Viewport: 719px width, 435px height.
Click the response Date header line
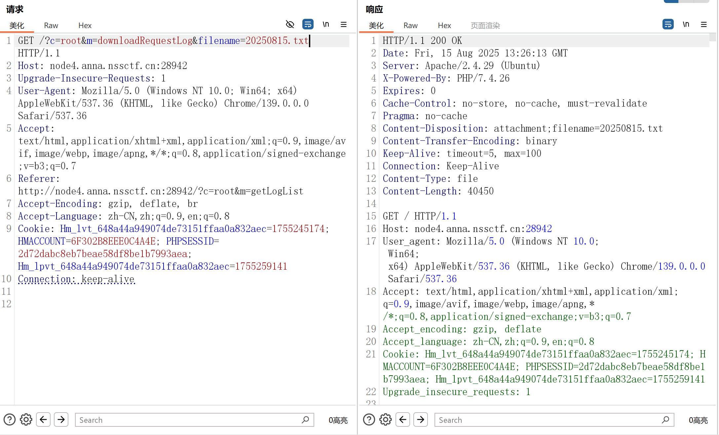coord(475,53)
